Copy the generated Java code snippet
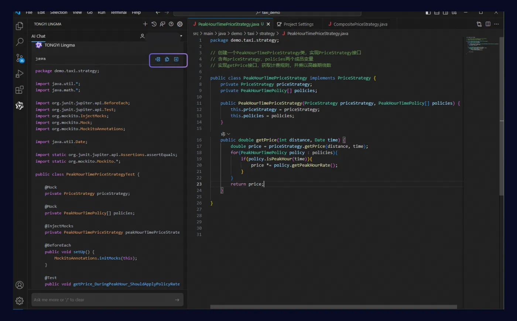This screenshot has height=321, width=517. [x=167, y=60]
